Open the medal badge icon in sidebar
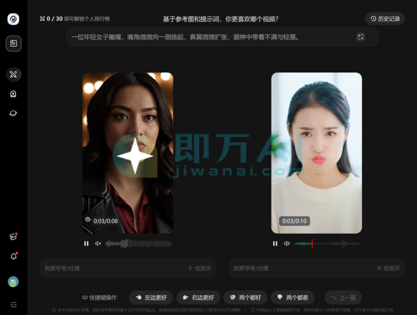 pos(14,94)
